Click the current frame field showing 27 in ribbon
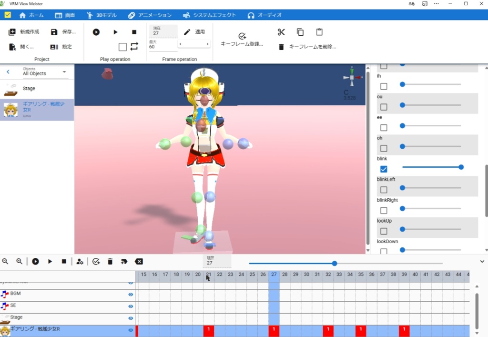This screenshot has height=337, width=488. 163,31
